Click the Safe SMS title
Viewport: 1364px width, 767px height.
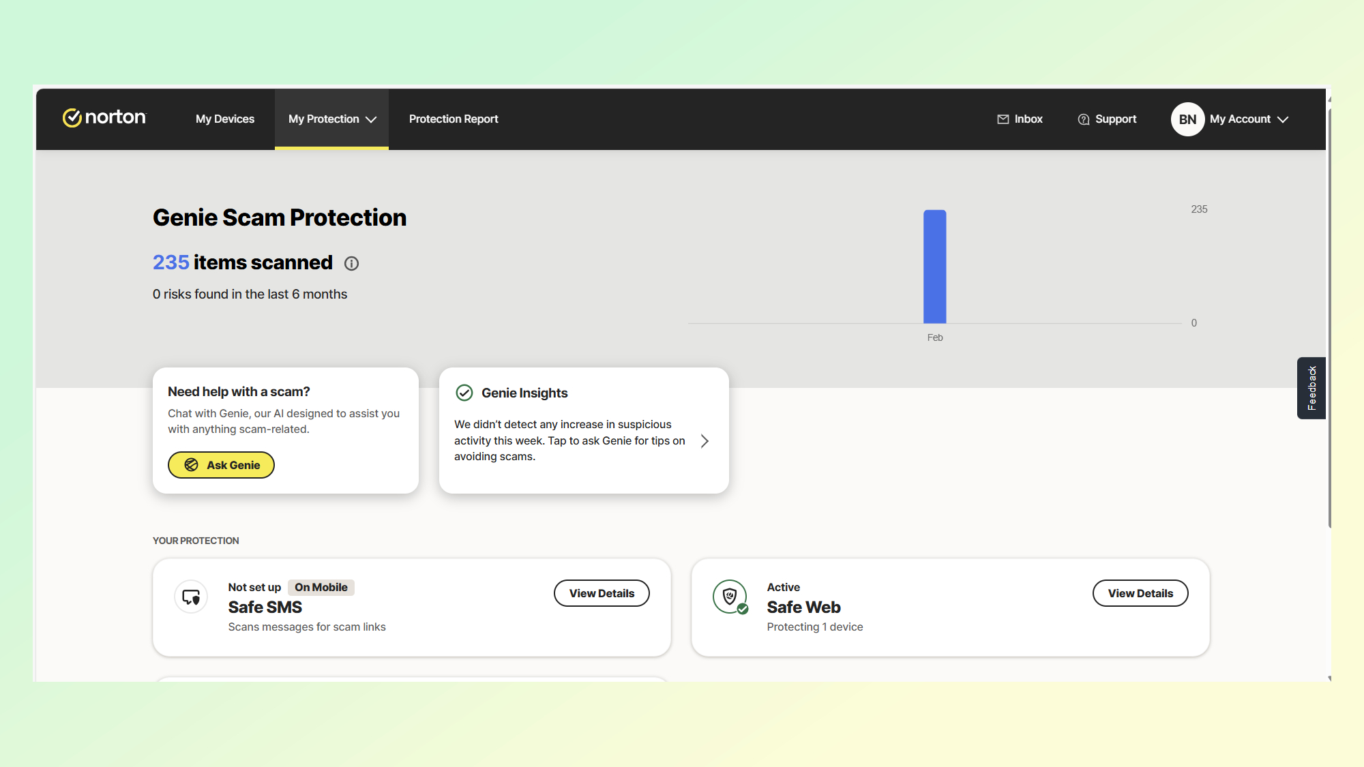click(x=265, y=607)
